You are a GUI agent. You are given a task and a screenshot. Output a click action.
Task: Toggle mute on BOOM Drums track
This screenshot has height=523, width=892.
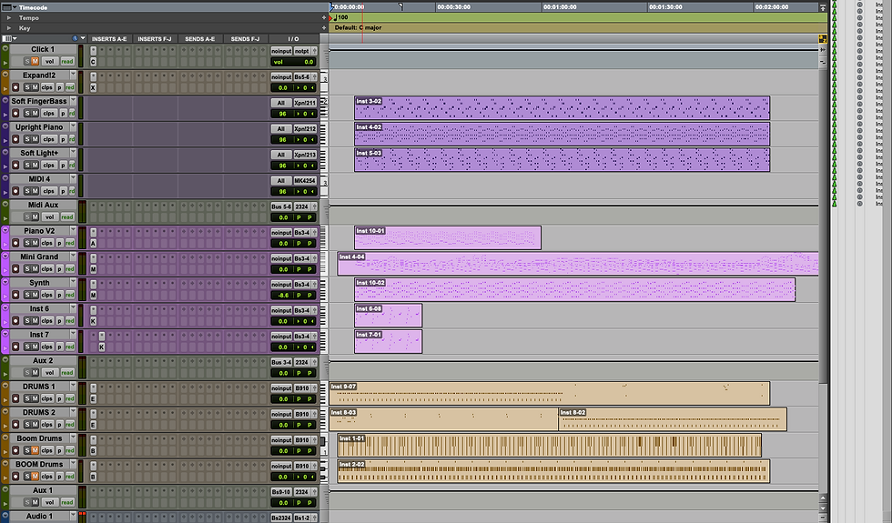pyautogui.click(x=35, y=477)
